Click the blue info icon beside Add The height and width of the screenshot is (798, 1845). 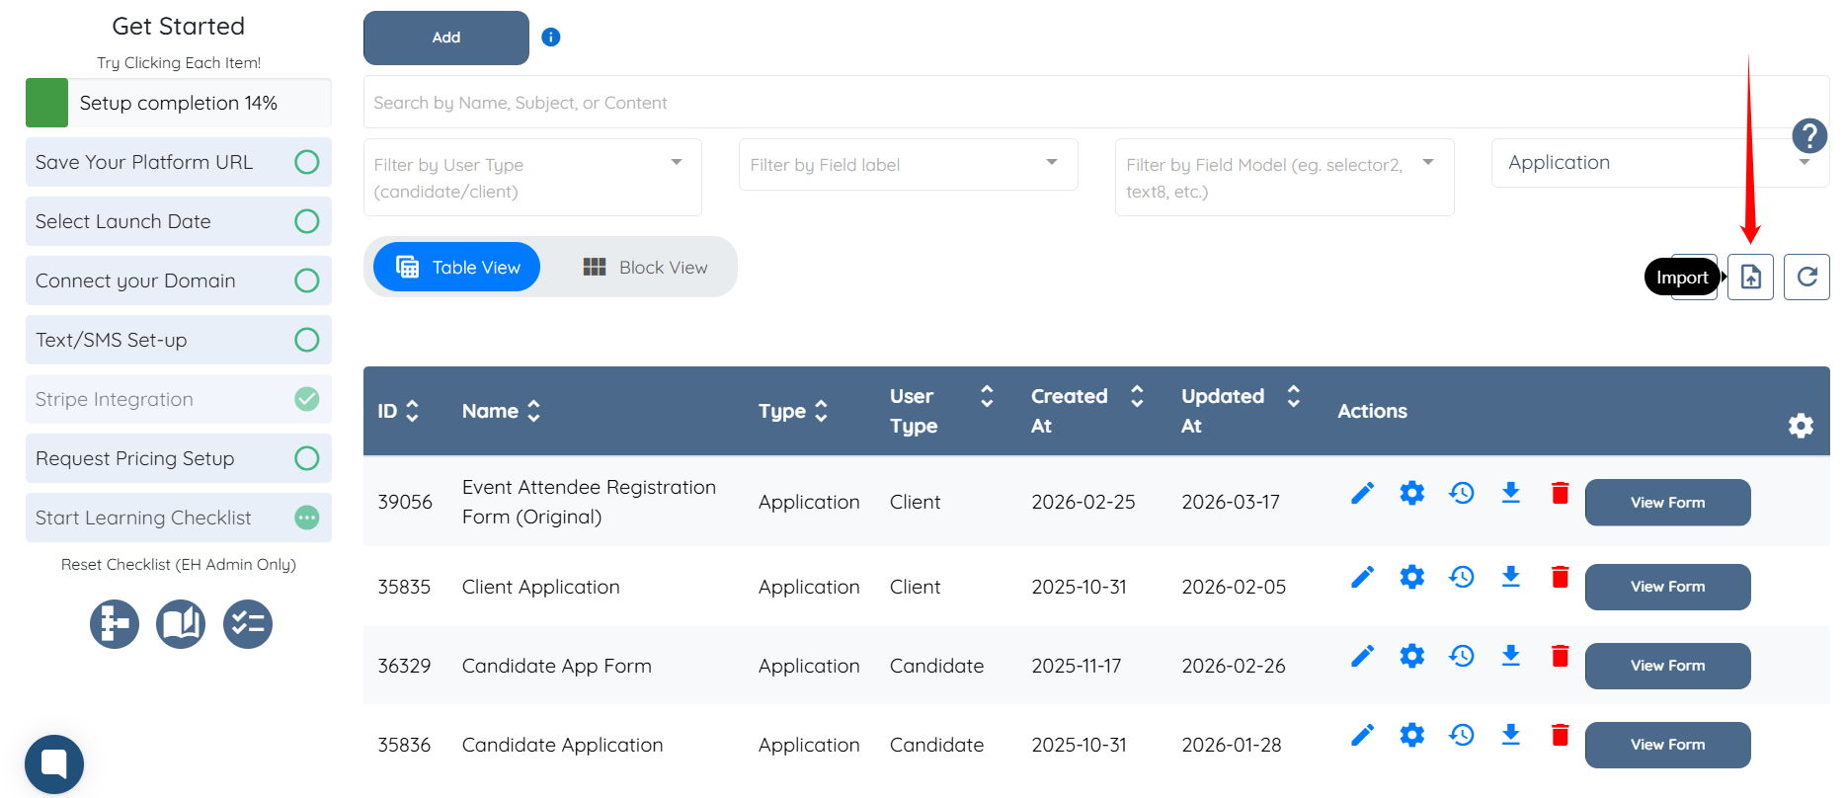[551, 38]
